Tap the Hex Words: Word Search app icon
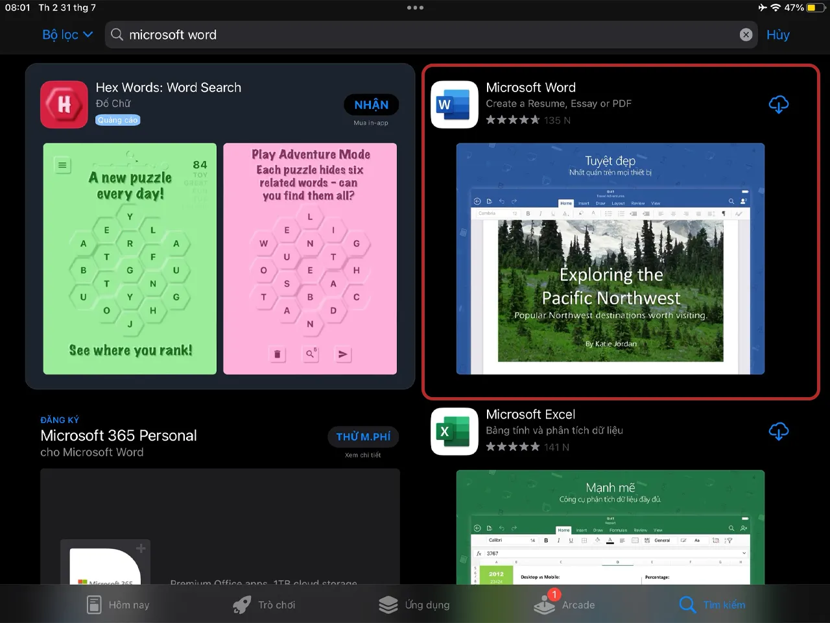Screen dimensions: 830x623 [64, 104]
